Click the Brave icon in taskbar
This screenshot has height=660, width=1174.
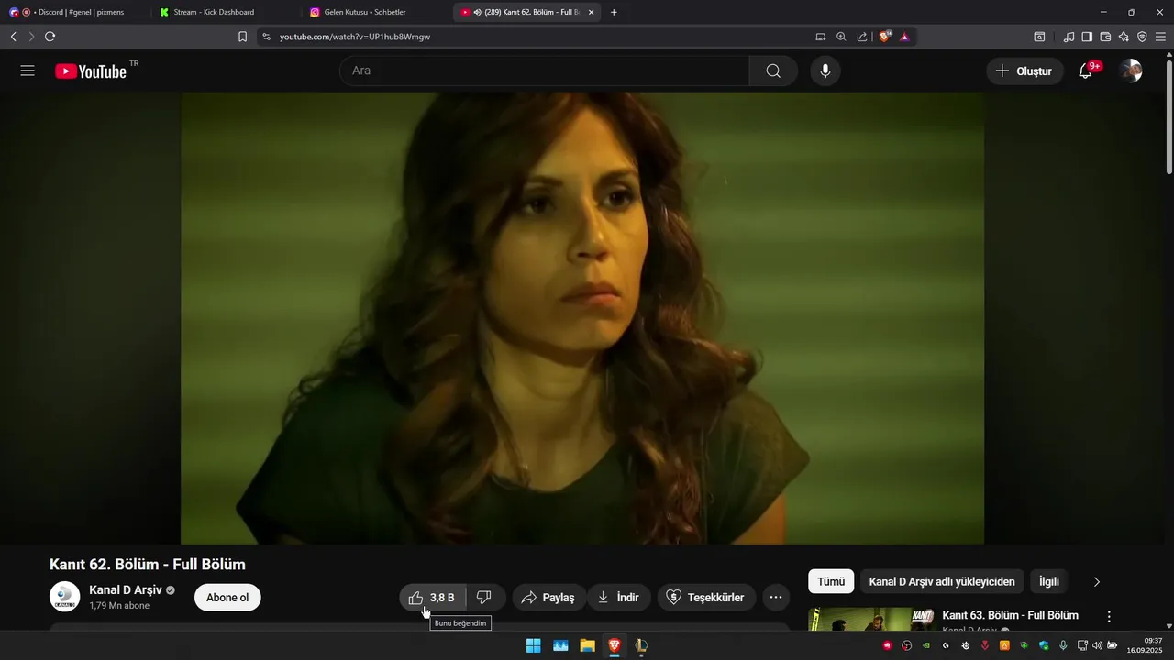(615, 645)
